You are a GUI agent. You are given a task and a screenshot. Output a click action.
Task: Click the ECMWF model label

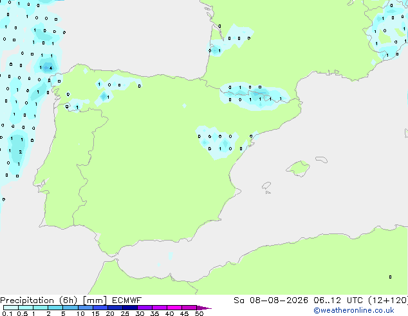click(x=127, y=301)
